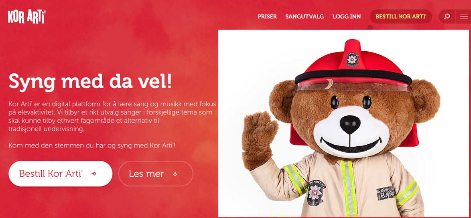Screen dimensions: 471x218
Task: Click the emblem on the bear's red helmet
Action: click(x=352, y=59)
